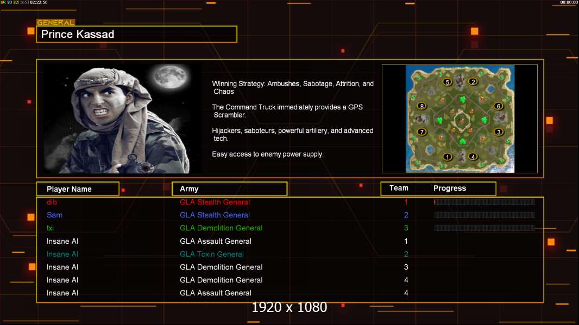Click the Prince Kassad name field
This screenshot has height=325, width=579.
(137, 34)
